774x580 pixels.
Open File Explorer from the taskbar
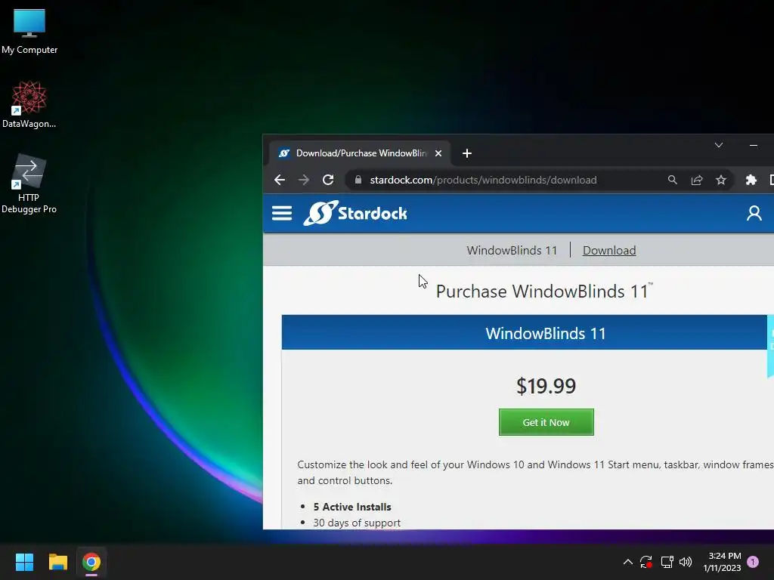(x=57, y=562)
